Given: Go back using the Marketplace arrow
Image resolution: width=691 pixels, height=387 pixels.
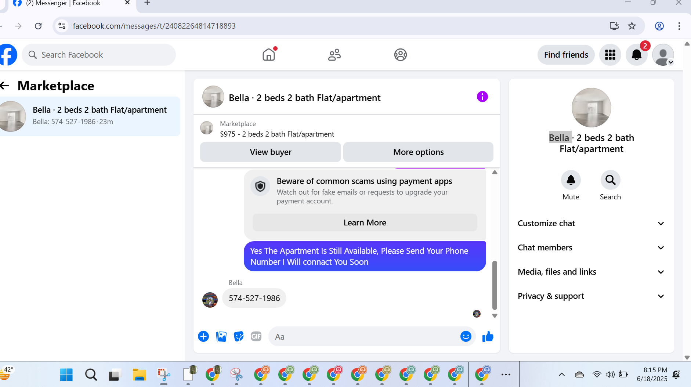Looking at the screenshot, I should click(x=4, y=86).
